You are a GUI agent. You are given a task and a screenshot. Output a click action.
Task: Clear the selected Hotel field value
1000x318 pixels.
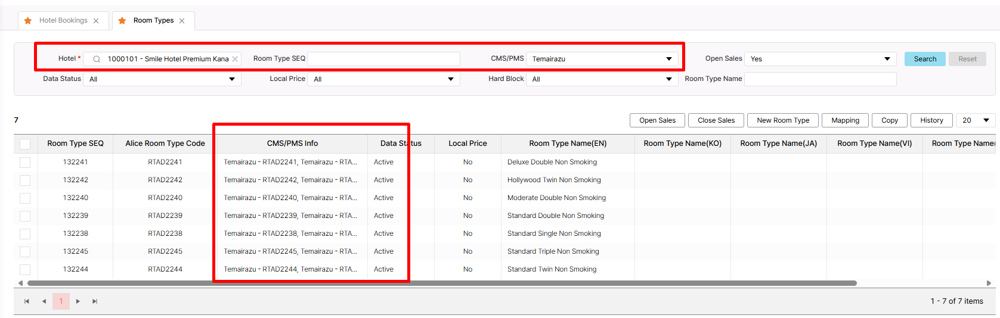coord(235,59)
